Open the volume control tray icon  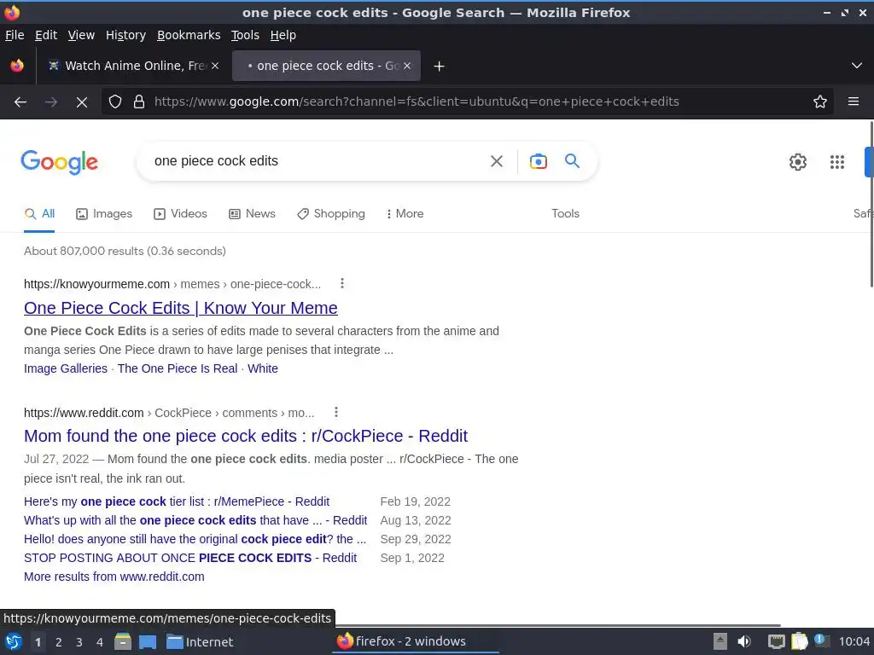click(x=744, y=642)
